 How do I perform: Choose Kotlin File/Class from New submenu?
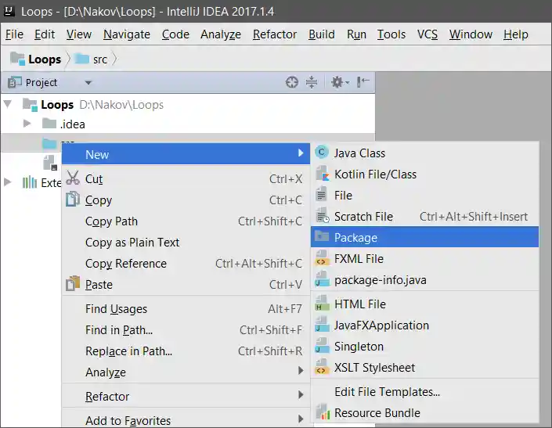[375, 174]
